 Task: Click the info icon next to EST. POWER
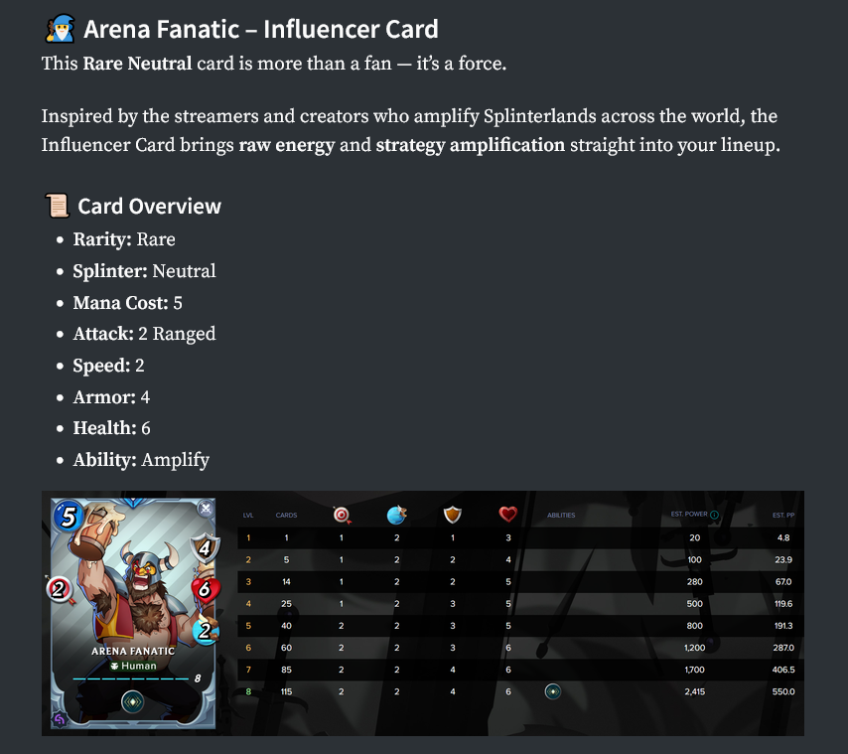(714, 515)
